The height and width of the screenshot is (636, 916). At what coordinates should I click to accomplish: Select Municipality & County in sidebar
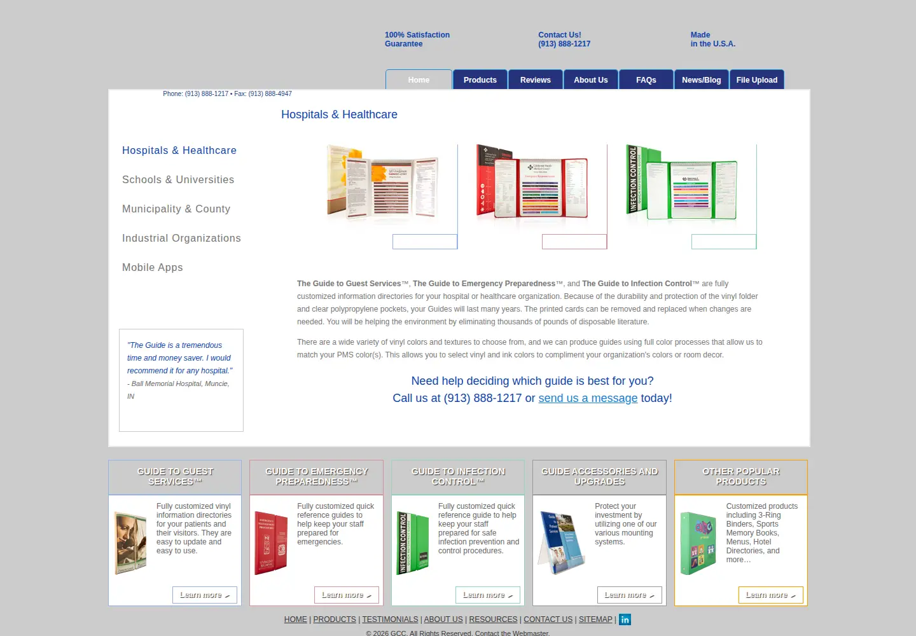176,209
